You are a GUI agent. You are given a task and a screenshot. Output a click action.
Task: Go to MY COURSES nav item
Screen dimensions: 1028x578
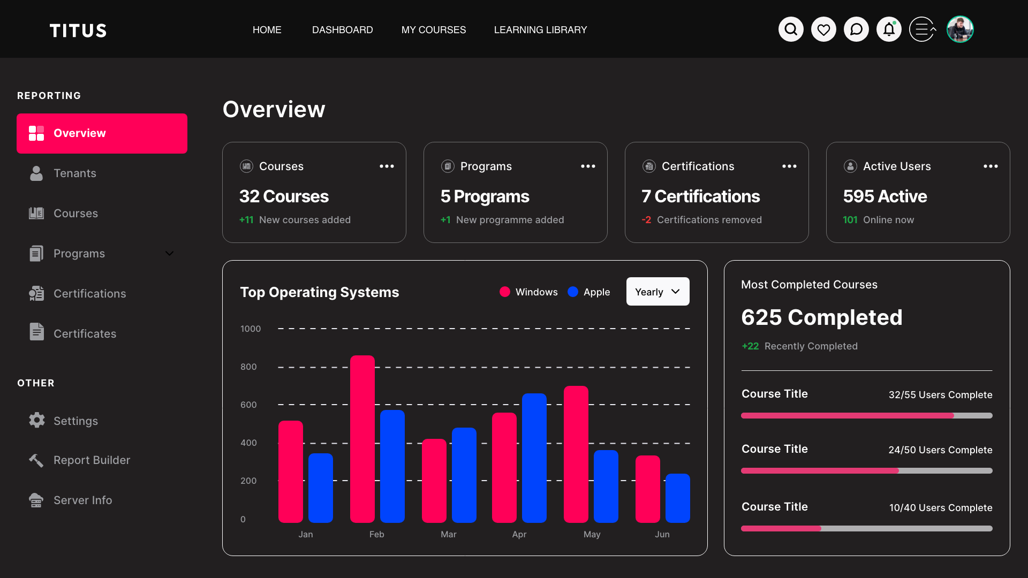(x=434, y=30)
